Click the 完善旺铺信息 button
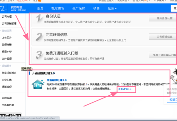 163,36
